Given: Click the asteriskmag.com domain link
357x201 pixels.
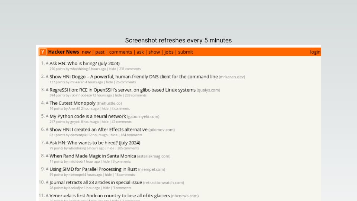Looking at the screenshot, I should [x=154, y=156].
